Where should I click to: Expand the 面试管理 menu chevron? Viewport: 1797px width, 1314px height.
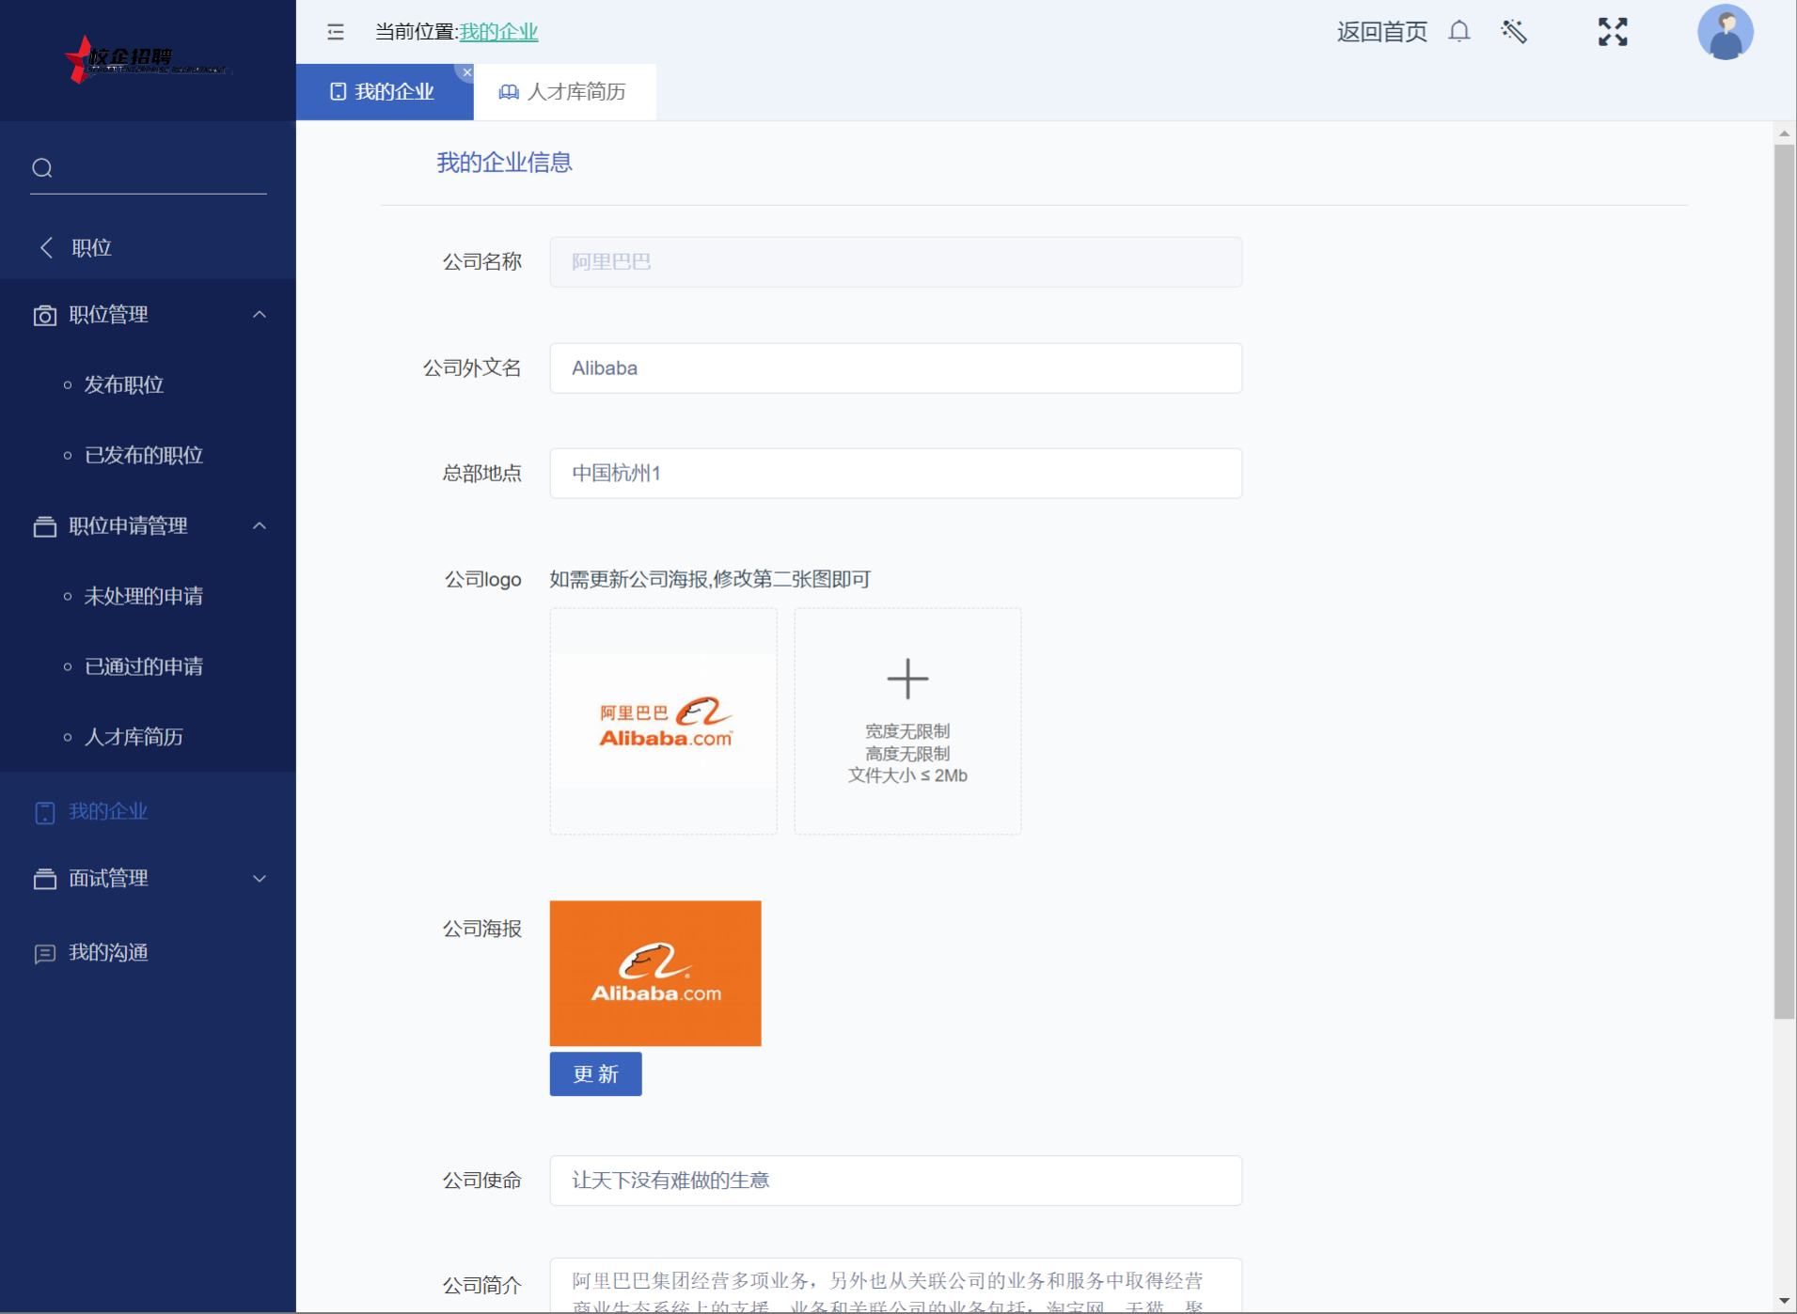point(260,879)
